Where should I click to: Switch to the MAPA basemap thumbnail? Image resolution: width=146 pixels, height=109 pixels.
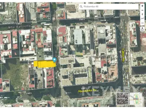[x=136, y=99]
